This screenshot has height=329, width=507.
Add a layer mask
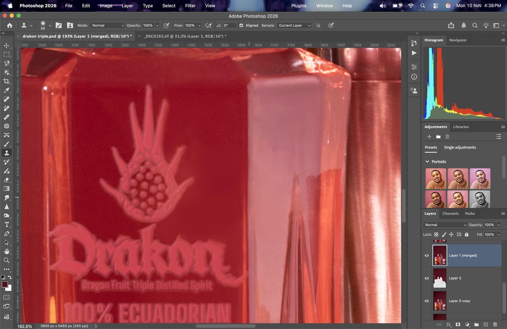[458, 324]
